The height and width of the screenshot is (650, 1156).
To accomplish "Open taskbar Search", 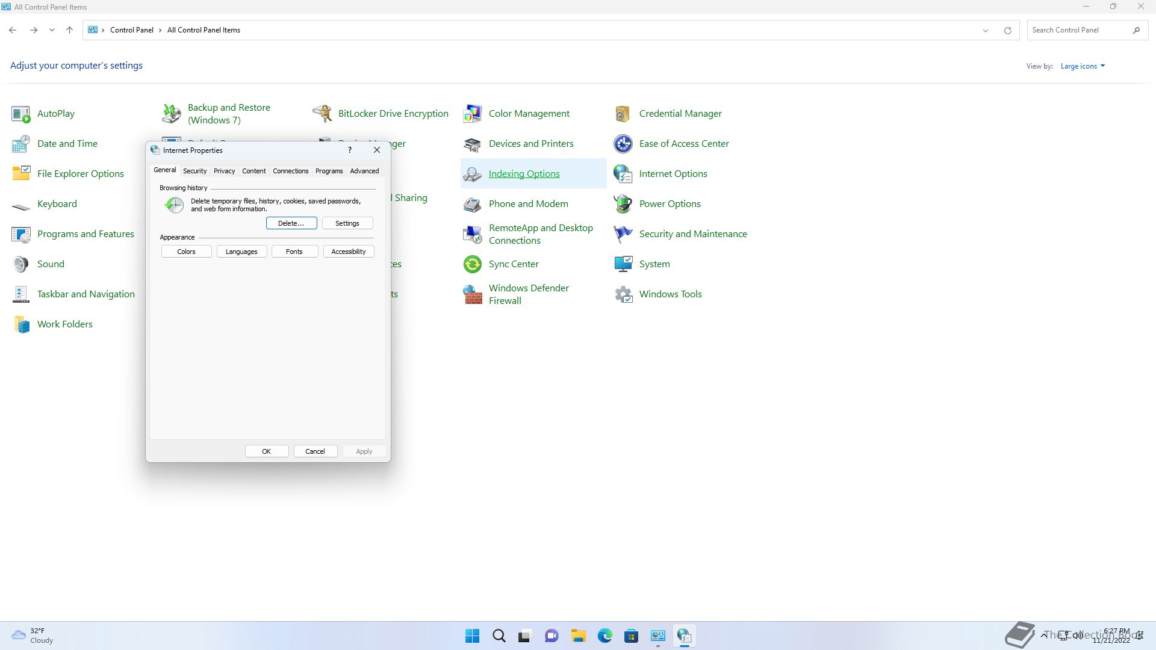I will [x=499, y=636].
